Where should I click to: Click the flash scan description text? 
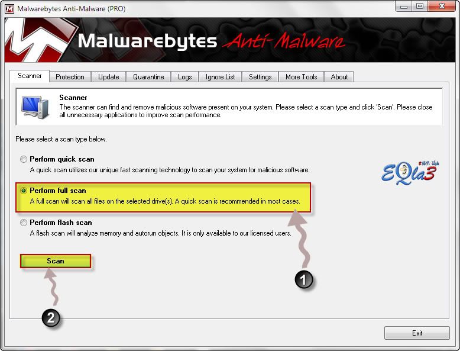point(160,234)
